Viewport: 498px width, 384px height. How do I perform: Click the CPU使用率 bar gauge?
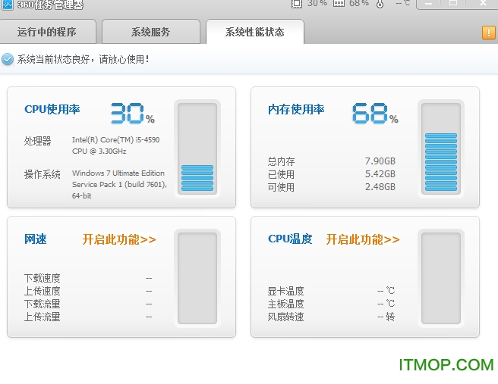tap(197, 148)
